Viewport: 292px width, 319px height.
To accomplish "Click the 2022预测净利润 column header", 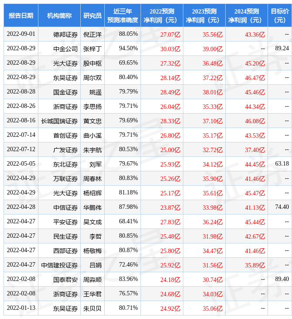I will coord(162,15).
